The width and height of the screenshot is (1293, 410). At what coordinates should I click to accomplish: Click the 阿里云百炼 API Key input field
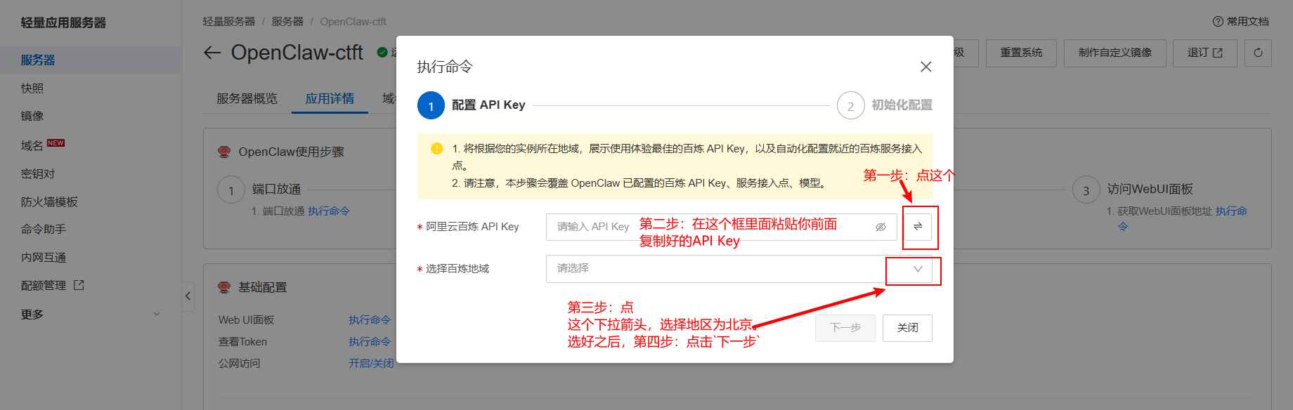(721, 227)
